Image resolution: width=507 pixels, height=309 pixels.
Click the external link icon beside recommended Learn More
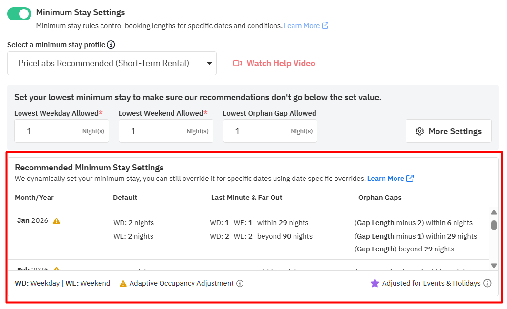(410, 179)
